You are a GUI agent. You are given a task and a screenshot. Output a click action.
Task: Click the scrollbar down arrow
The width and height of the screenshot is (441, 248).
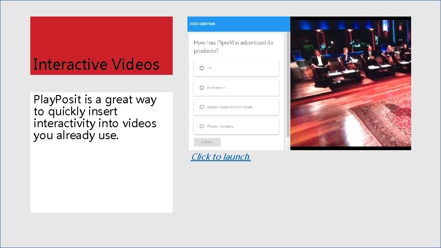tap(288, 148)
